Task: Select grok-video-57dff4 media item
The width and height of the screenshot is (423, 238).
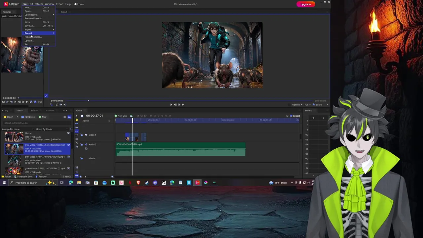Action: click(x=37, y=160)
